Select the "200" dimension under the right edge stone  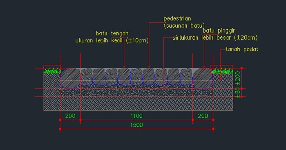coord(203,116)
